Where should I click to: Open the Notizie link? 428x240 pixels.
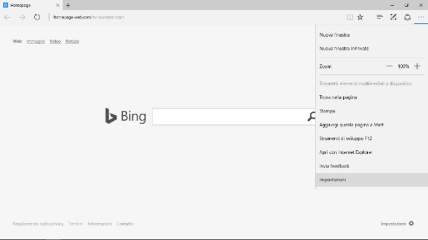72,41
